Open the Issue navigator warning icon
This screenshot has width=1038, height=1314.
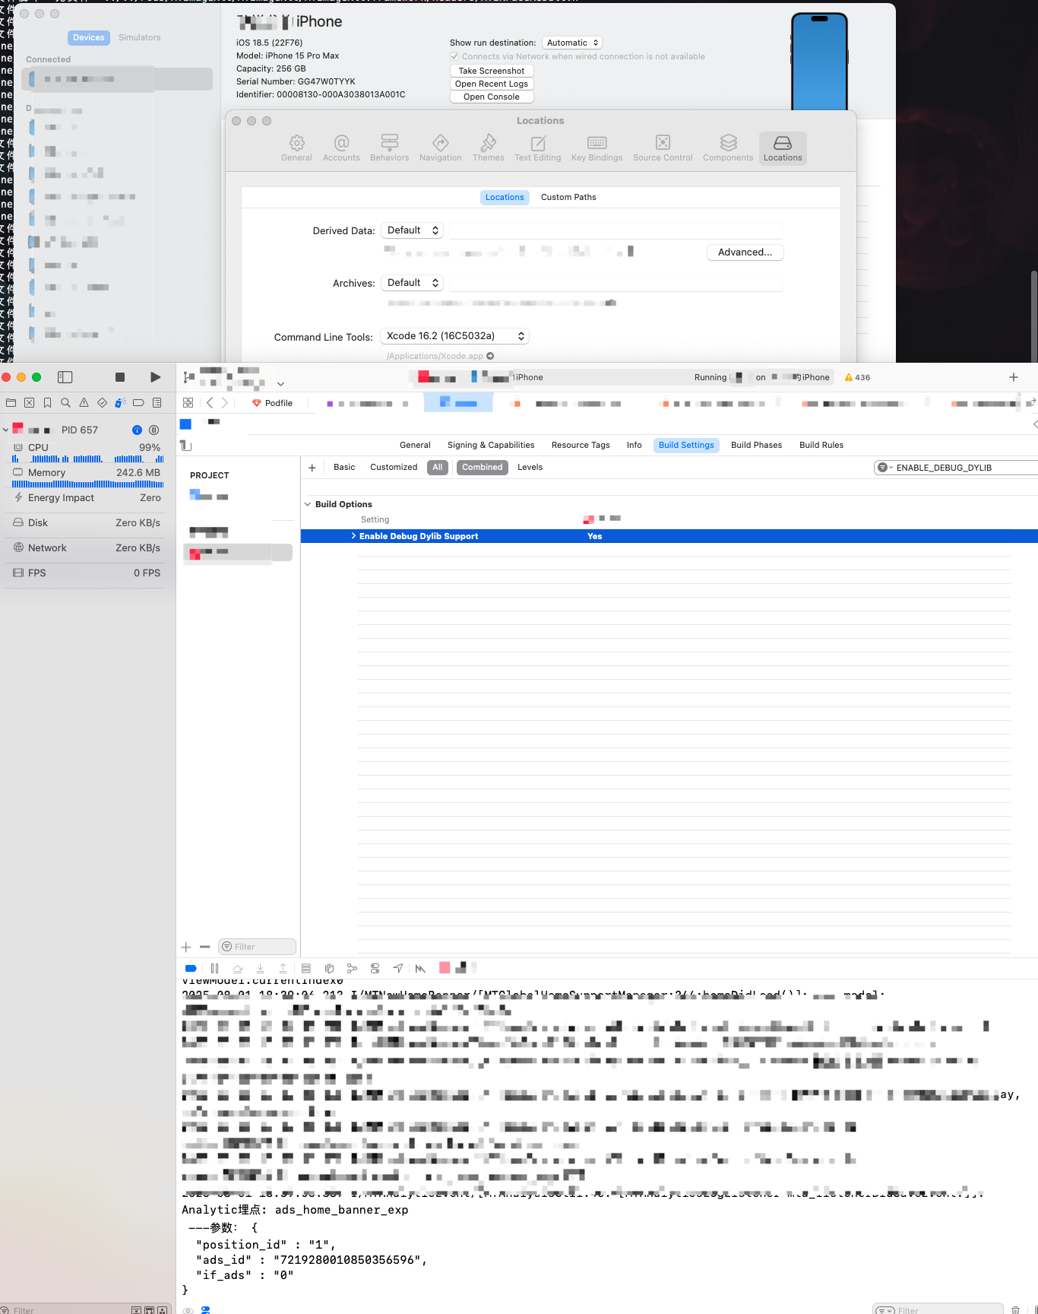pos(84,403)
